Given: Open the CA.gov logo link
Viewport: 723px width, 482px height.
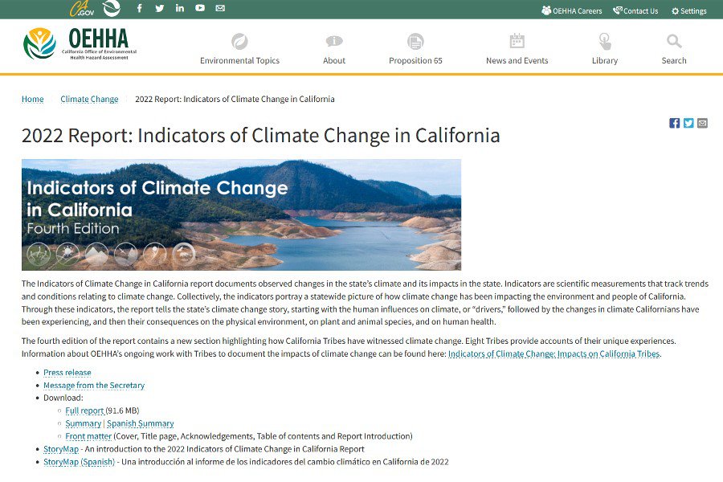Looking at the screenshot, I should click(82, 9).
